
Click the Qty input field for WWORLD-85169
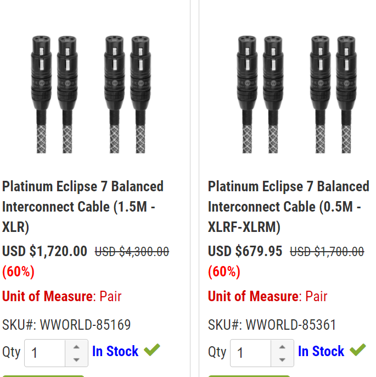(44, 353)
